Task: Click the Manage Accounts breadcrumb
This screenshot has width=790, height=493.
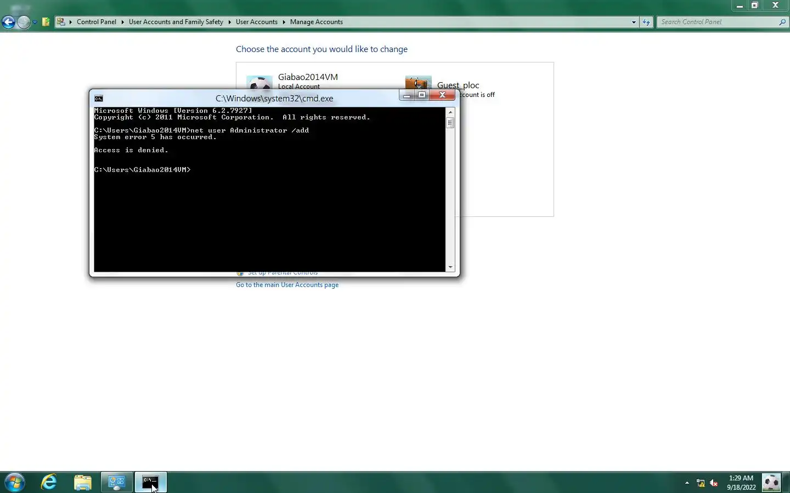Action: click(317, 22)
